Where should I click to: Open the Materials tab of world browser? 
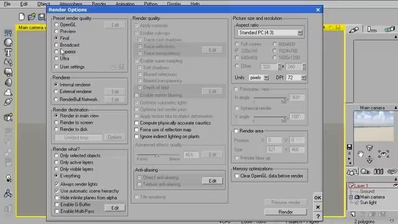coord(365,172)
